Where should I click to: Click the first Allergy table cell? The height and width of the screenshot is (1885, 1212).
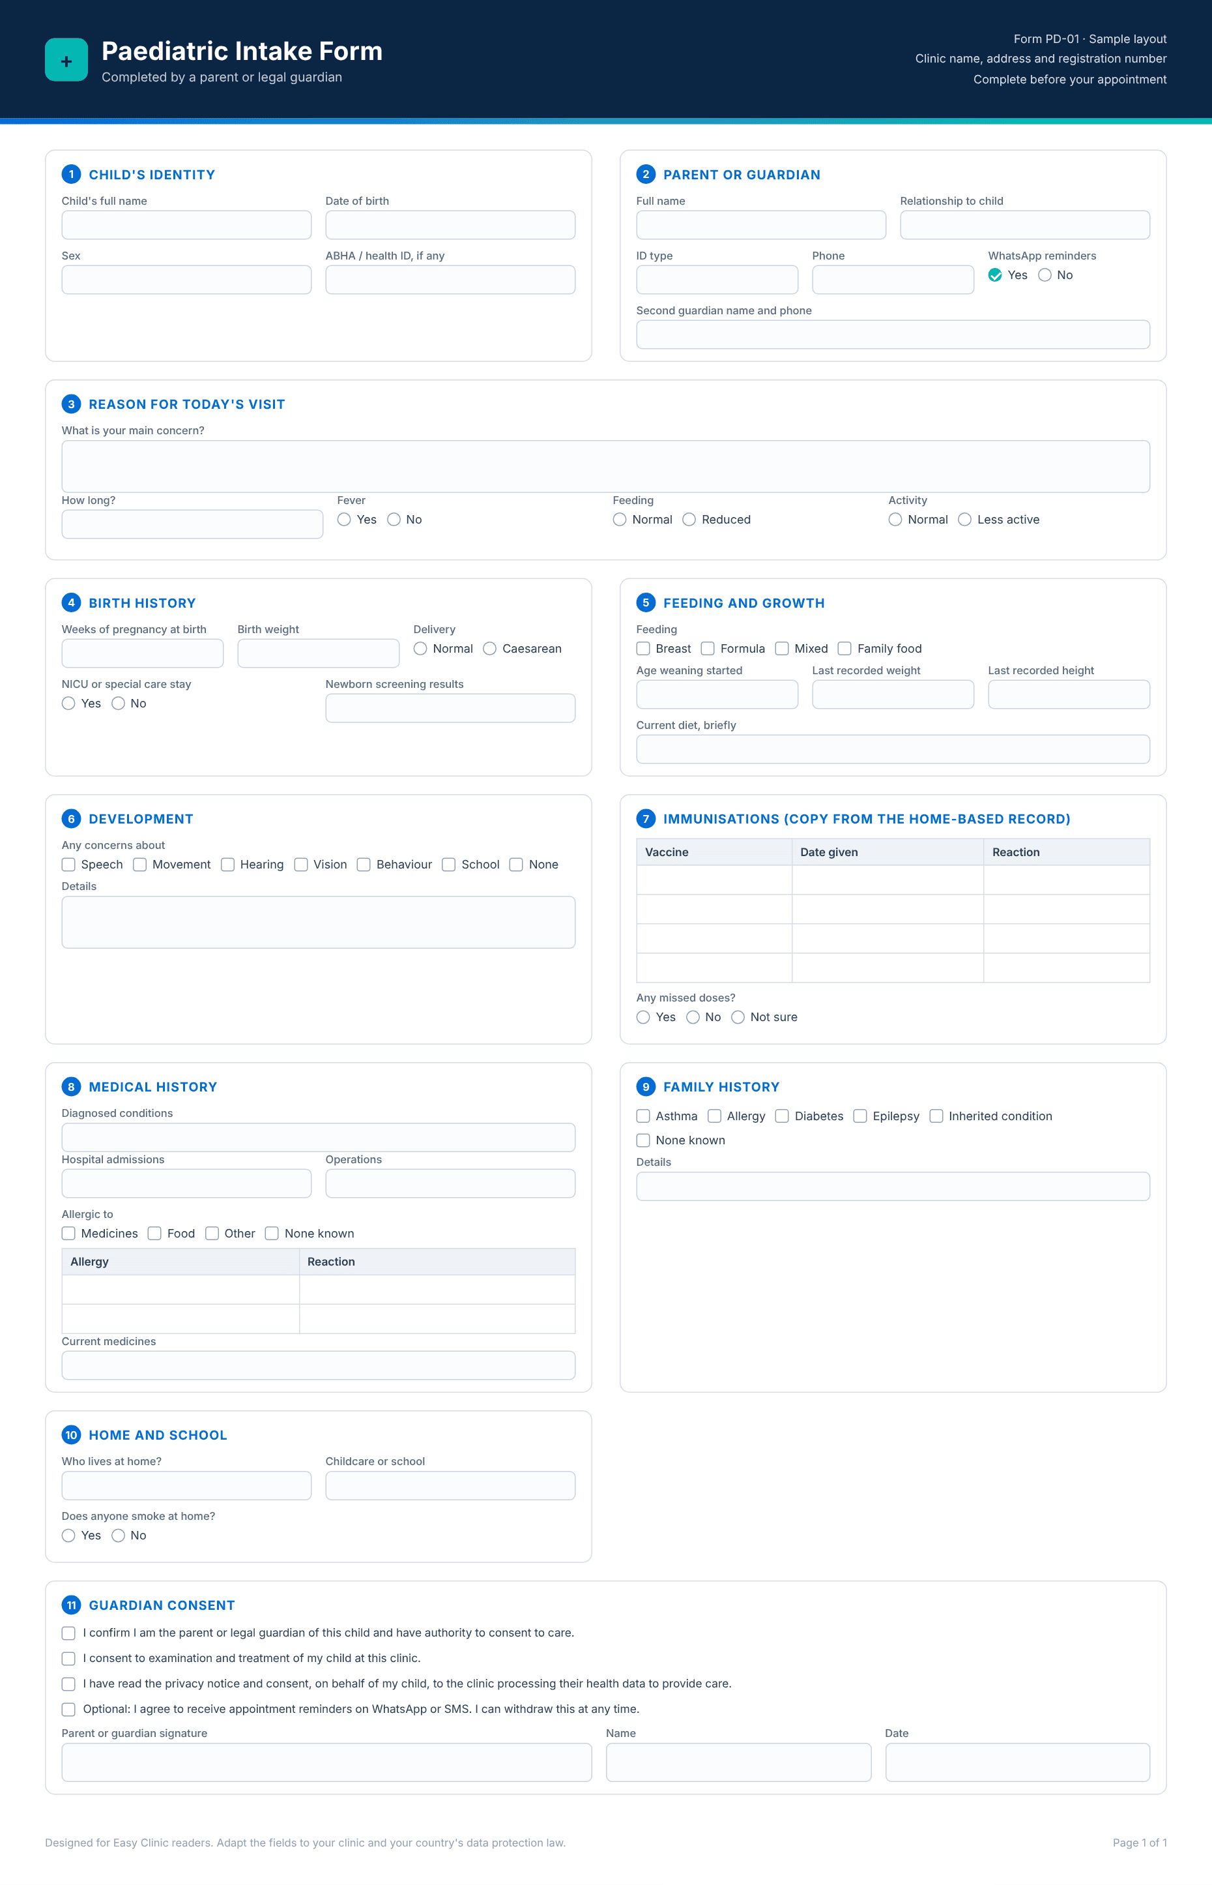(180, 1290)
